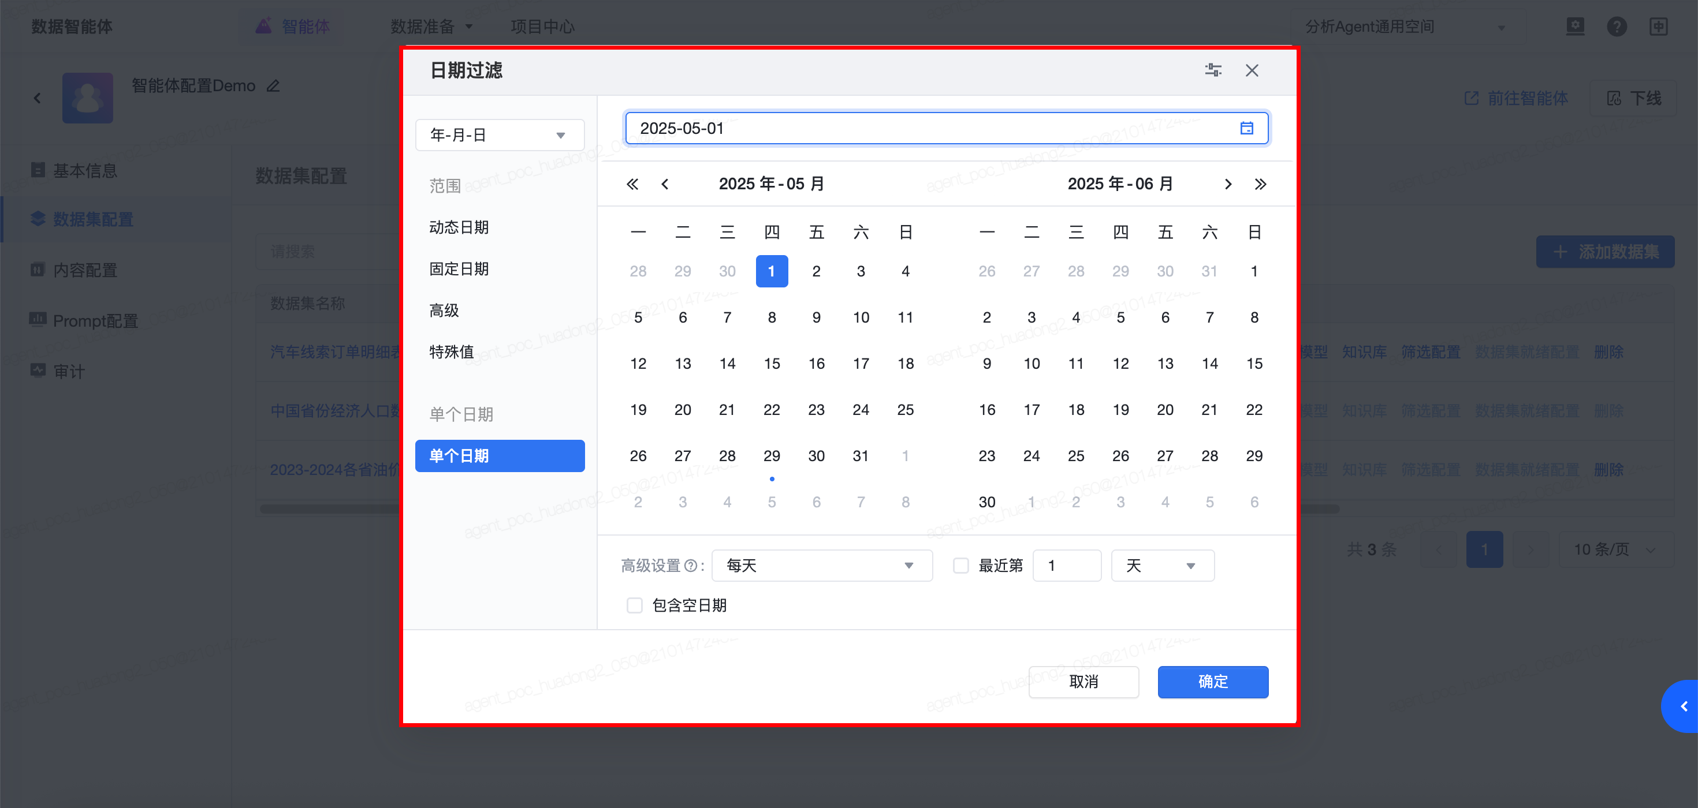Click 取消 button

1083,682
